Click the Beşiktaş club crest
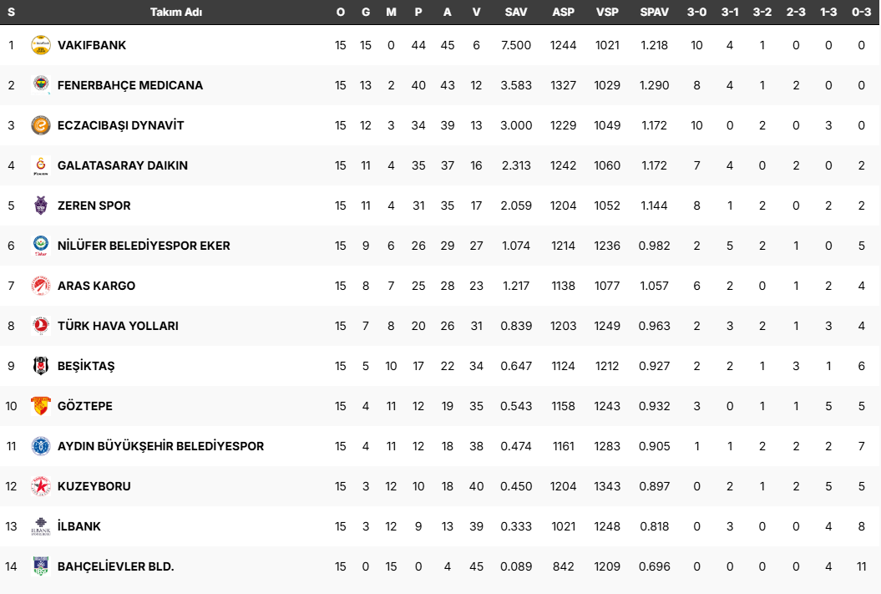 coord(40,366)
